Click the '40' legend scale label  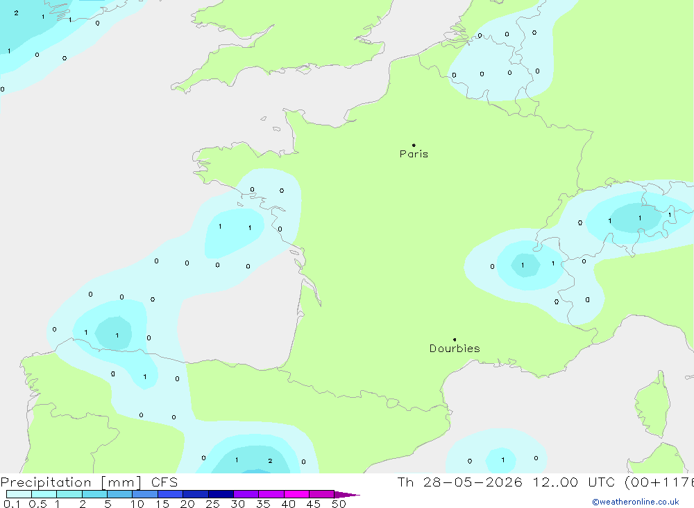click(288, 504)
